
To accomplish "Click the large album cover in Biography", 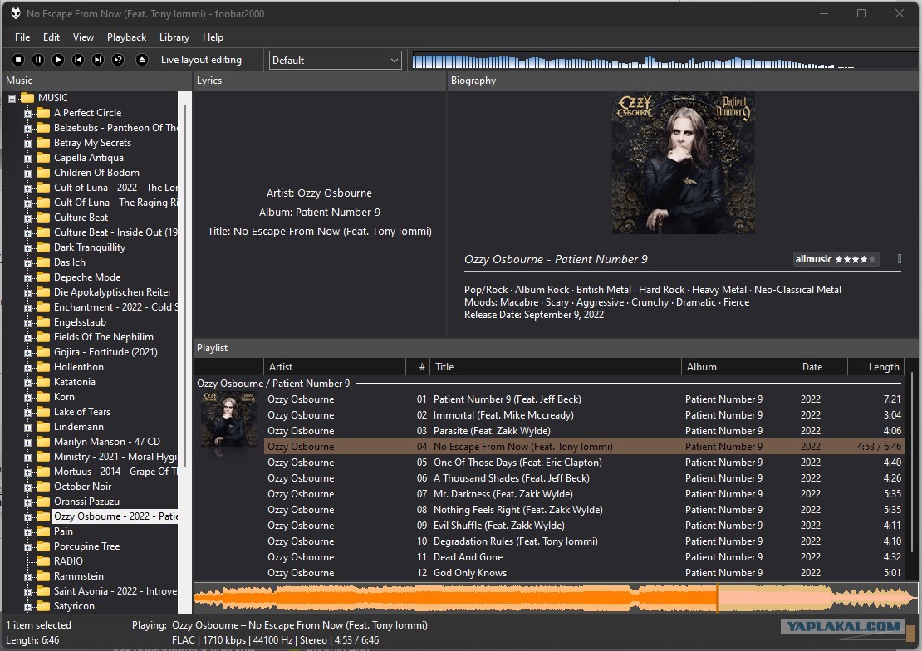I will 684,162.
